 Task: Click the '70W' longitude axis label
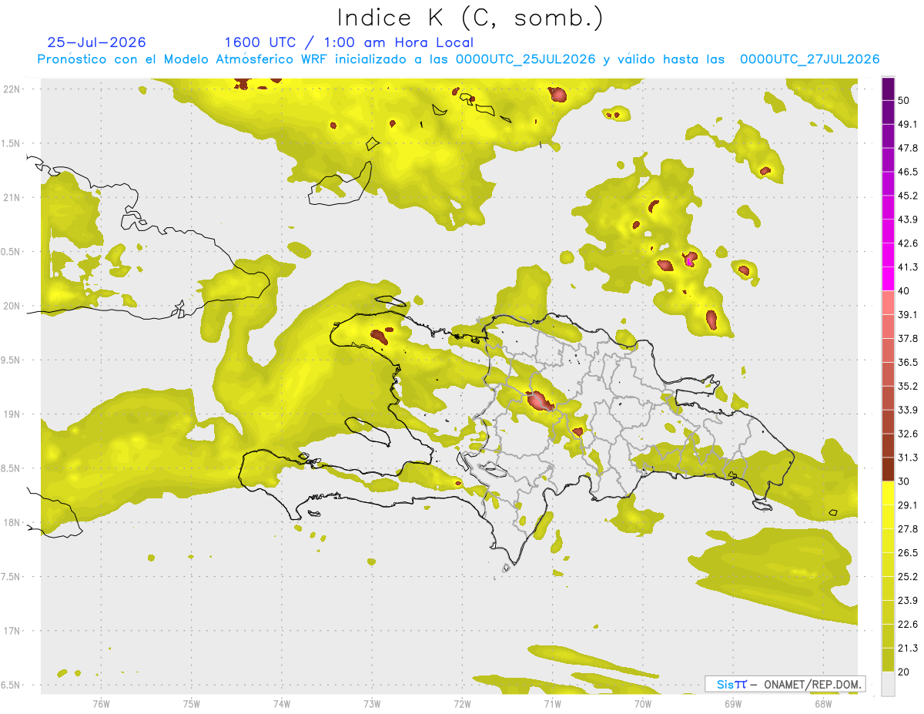643,704
